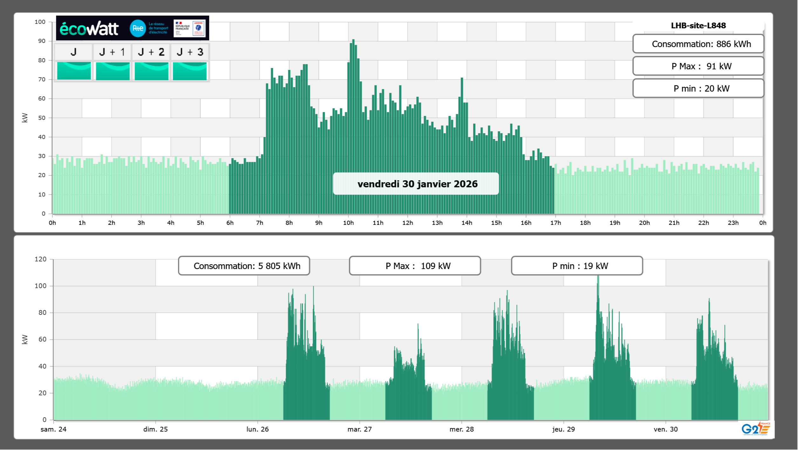Viewport: 798px width, 450px height.
Task: Click the jeu. 29 label on weekly axis
Action: (563, 429)
